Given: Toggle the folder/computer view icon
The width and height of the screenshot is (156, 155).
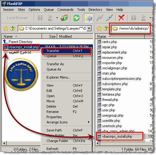Looking at the screenshot, I should coord(89,18).
